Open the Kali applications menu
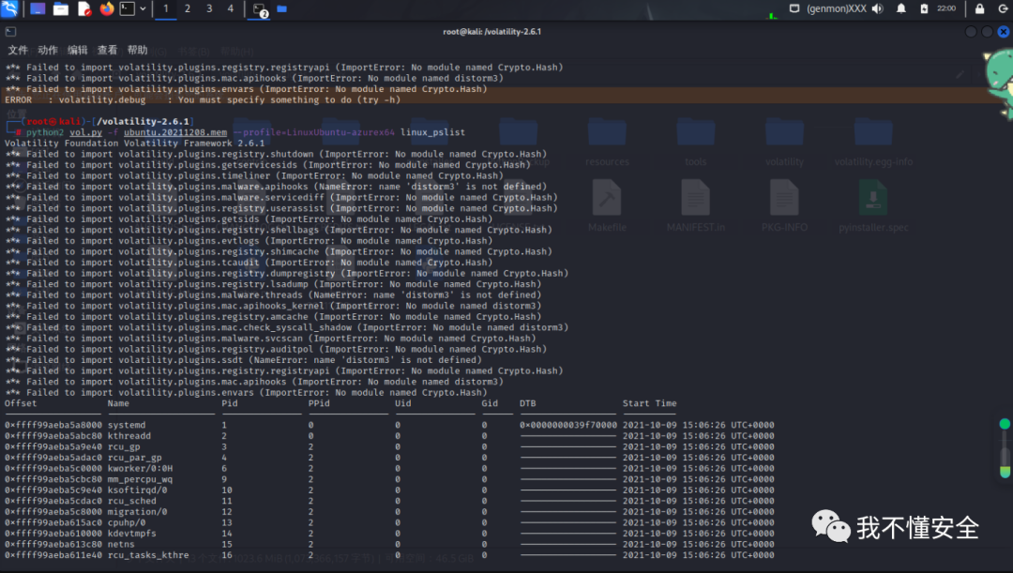This screenshot has width=1013, height=573. (9, 8)
